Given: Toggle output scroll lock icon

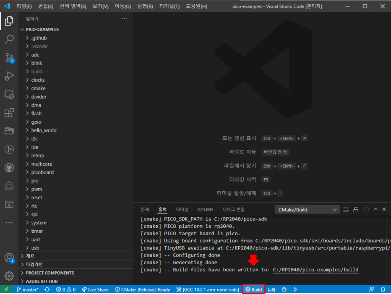Looking at the screenshot, I should tap(356, 210).
